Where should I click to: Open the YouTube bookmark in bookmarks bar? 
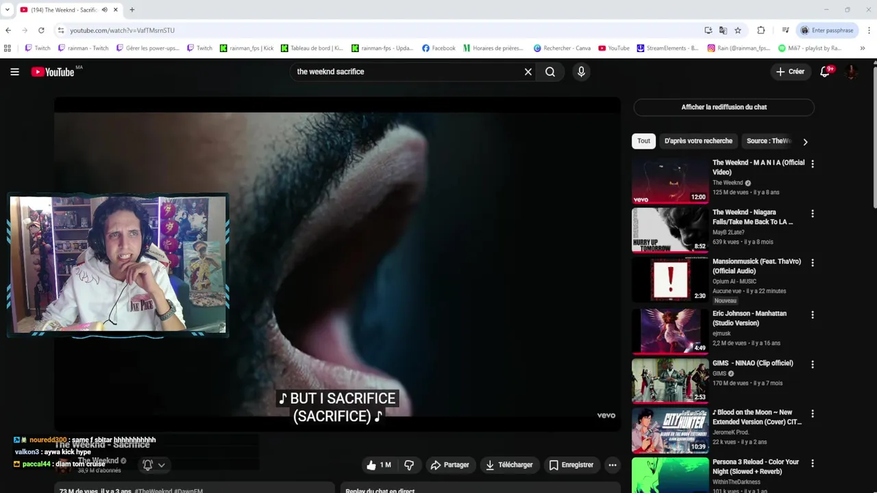click(x=613, y=48)
